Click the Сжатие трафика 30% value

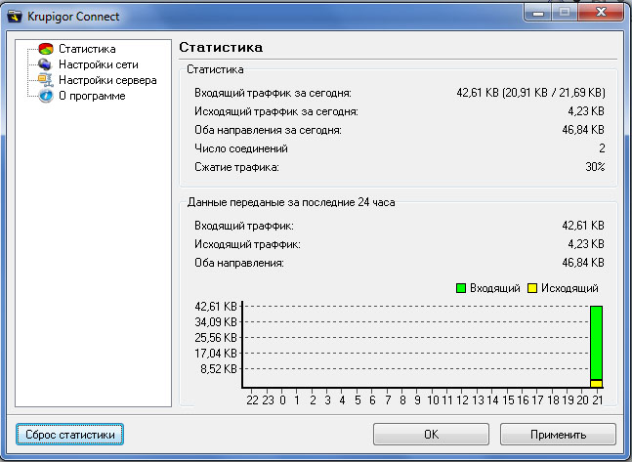pyautogui.click(x=595, y=167)
